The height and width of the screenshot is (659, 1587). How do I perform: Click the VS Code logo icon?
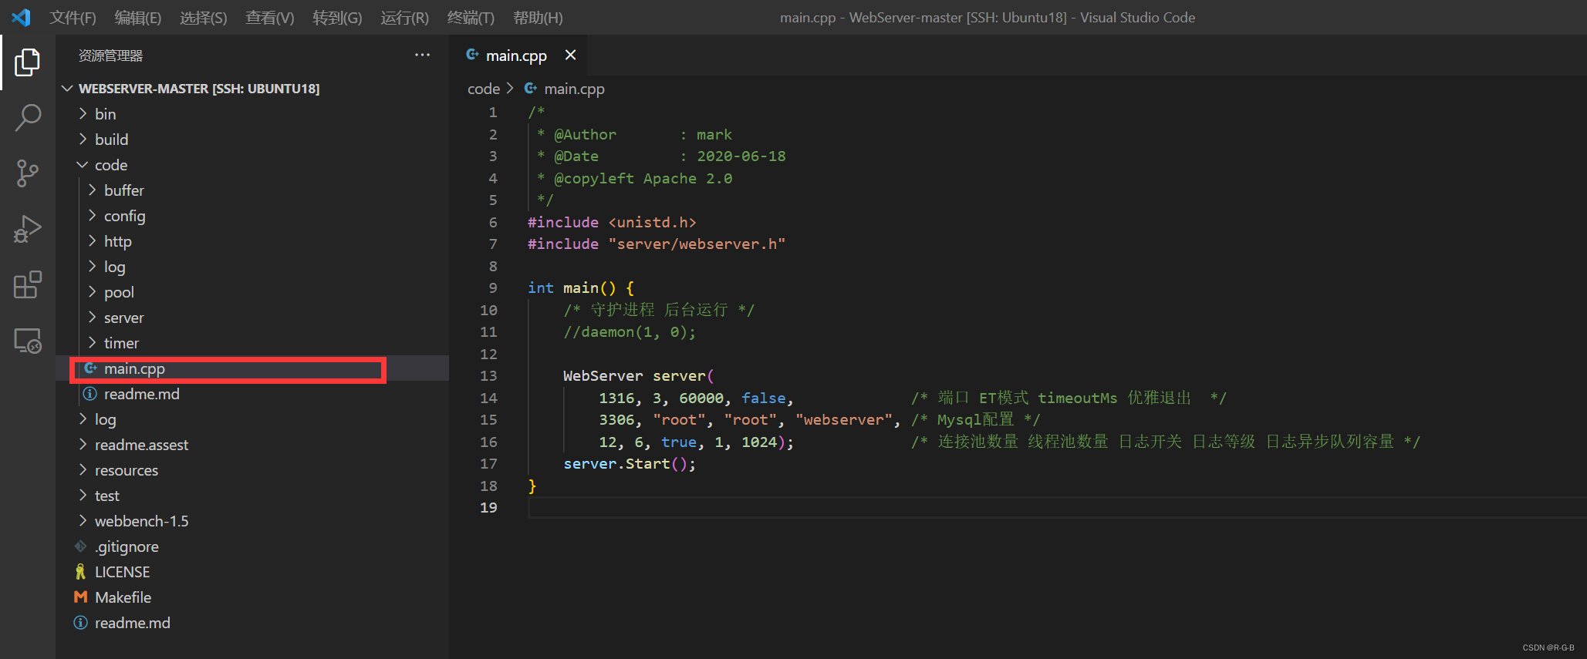[21, 17]
